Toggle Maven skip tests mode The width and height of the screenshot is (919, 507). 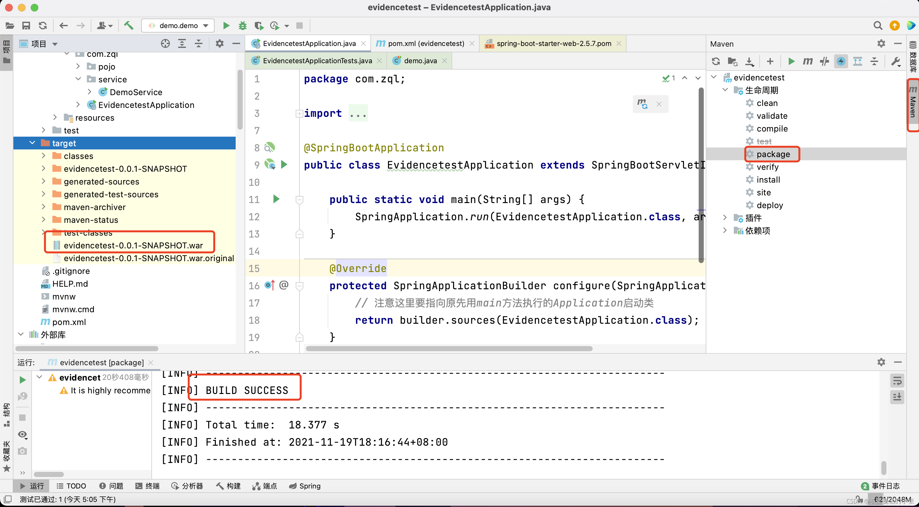[x=841, y=61]
